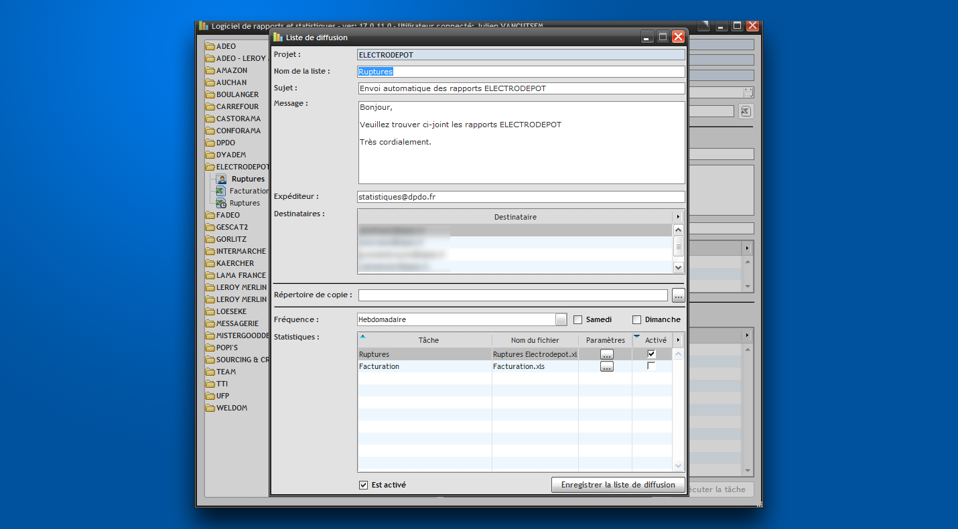Check Activé for the Facturation task row
The width and height of the screenshot is (958, 529).
pos(651,366)
